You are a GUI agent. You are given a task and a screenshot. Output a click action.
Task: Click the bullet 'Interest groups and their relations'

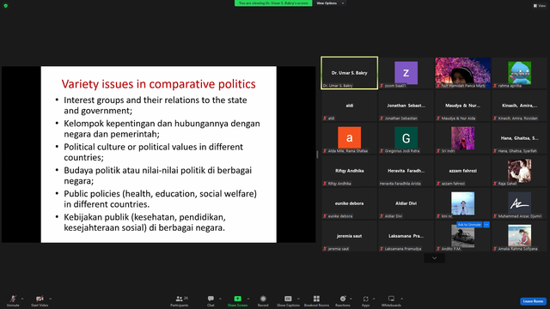156,105
